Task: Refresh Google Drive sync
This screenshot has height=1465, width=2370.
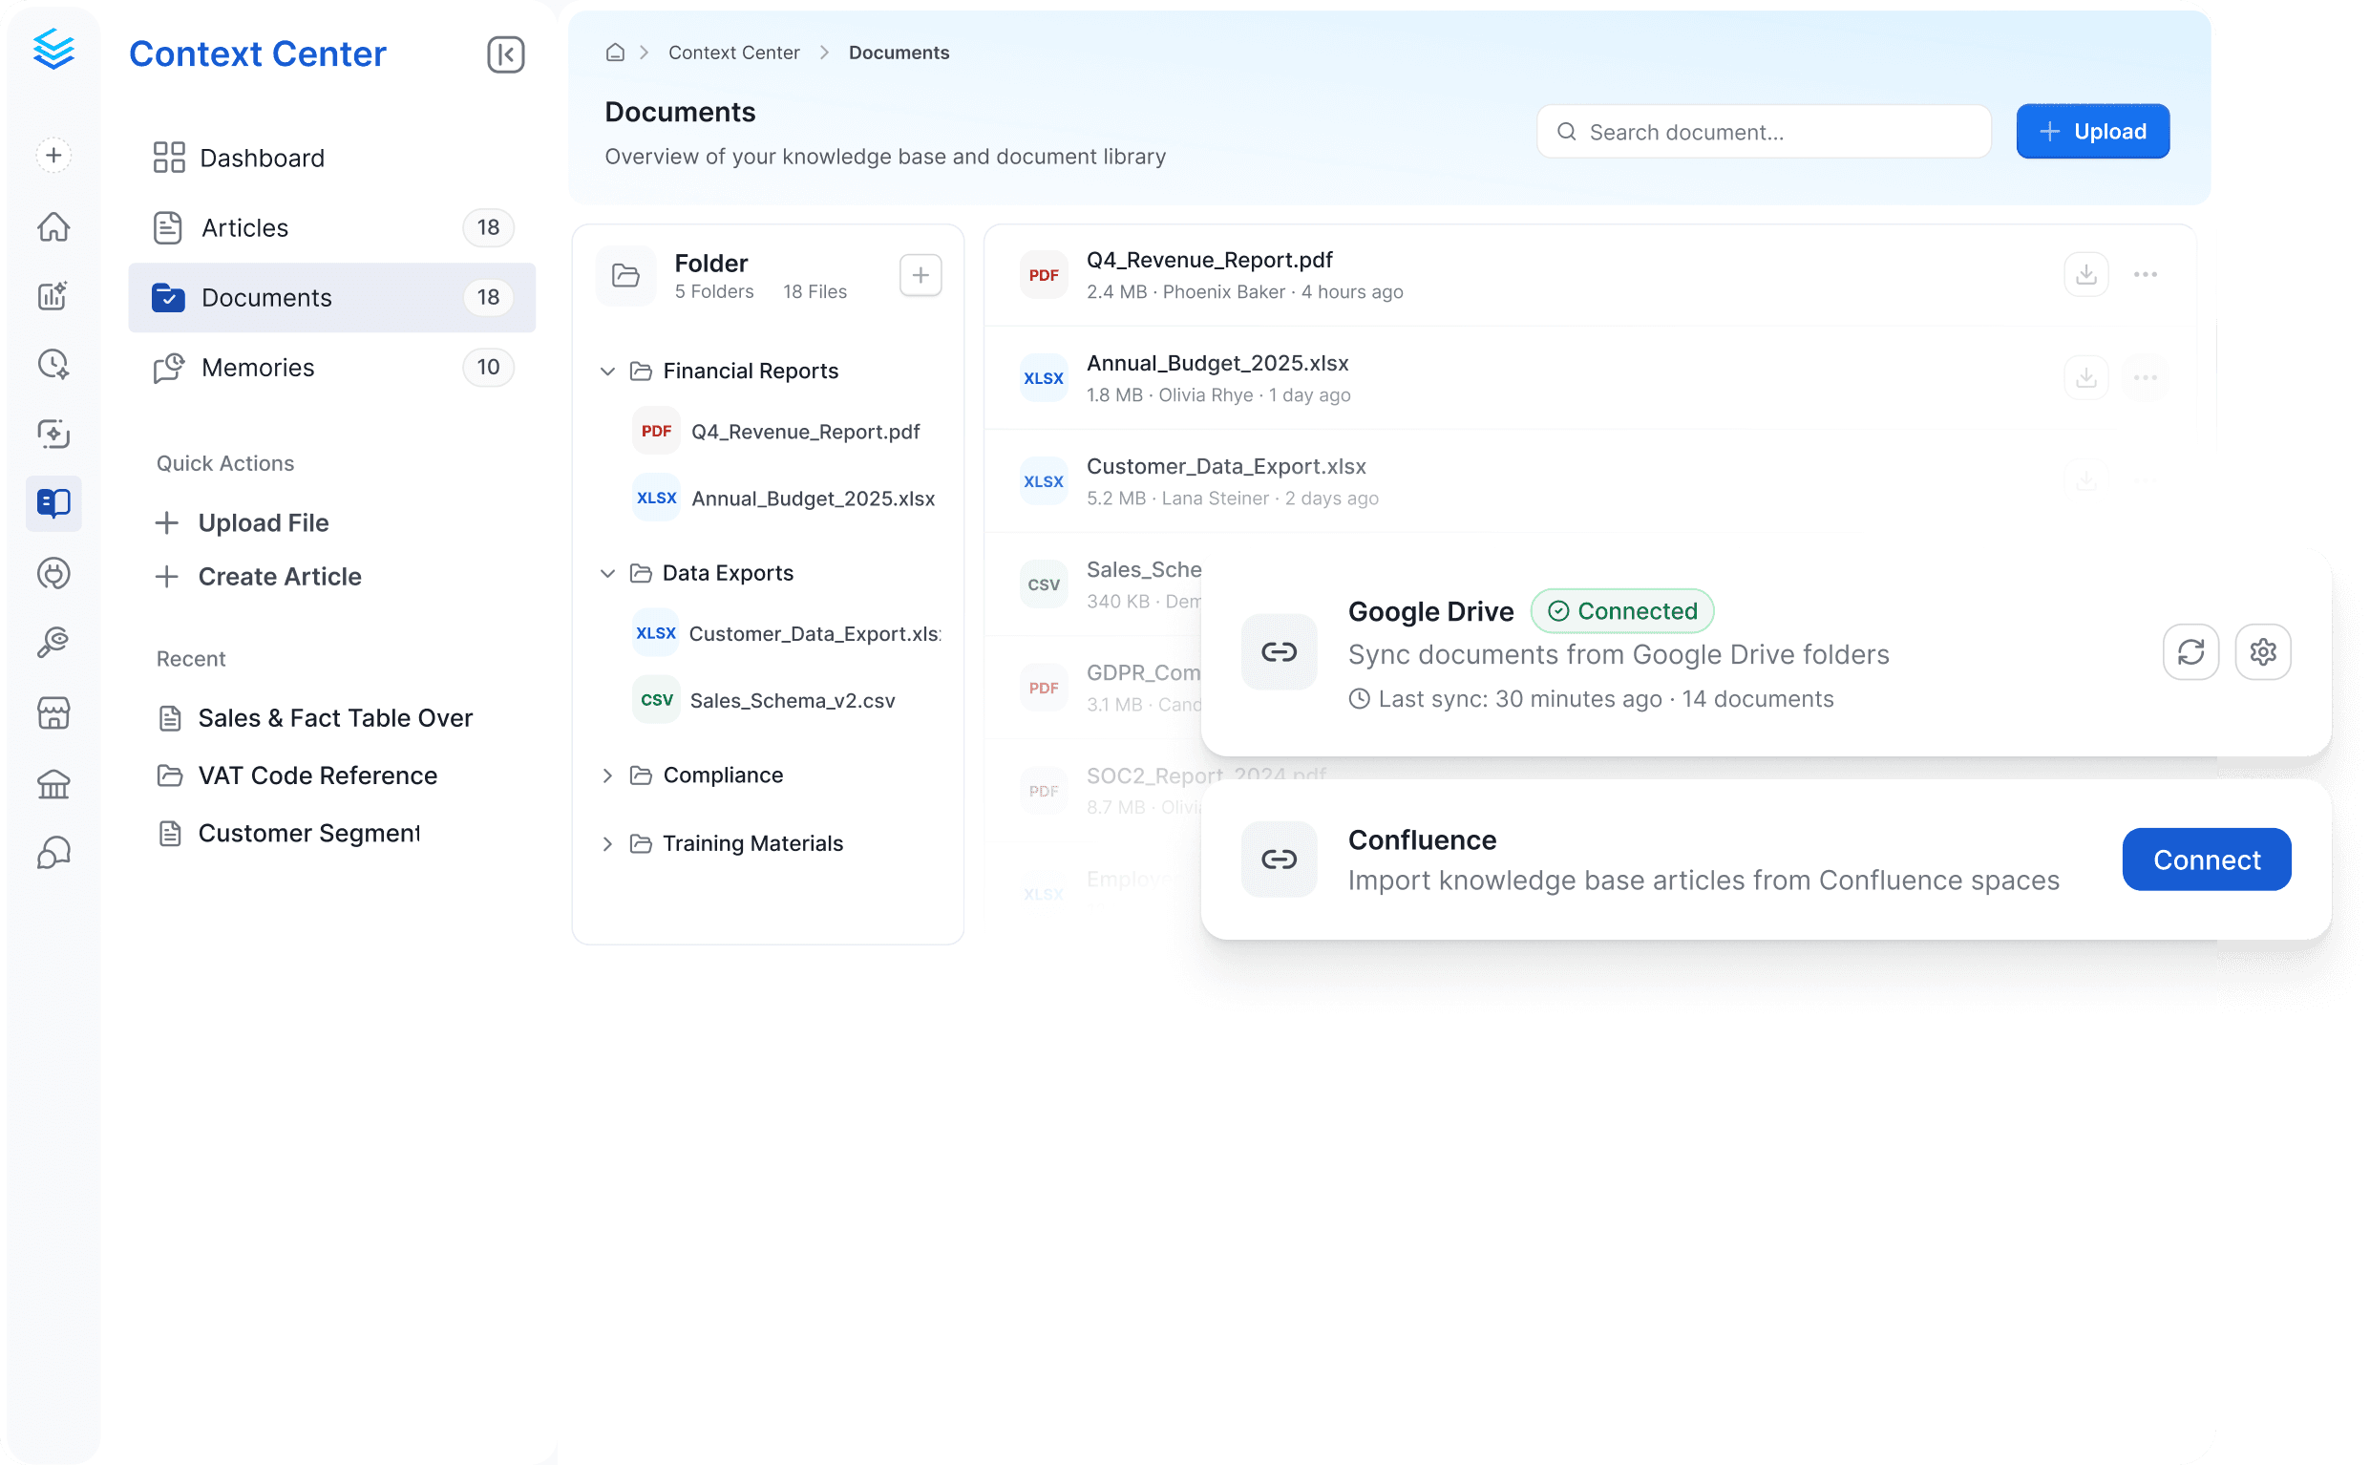Action: (x=2190, y=652)
